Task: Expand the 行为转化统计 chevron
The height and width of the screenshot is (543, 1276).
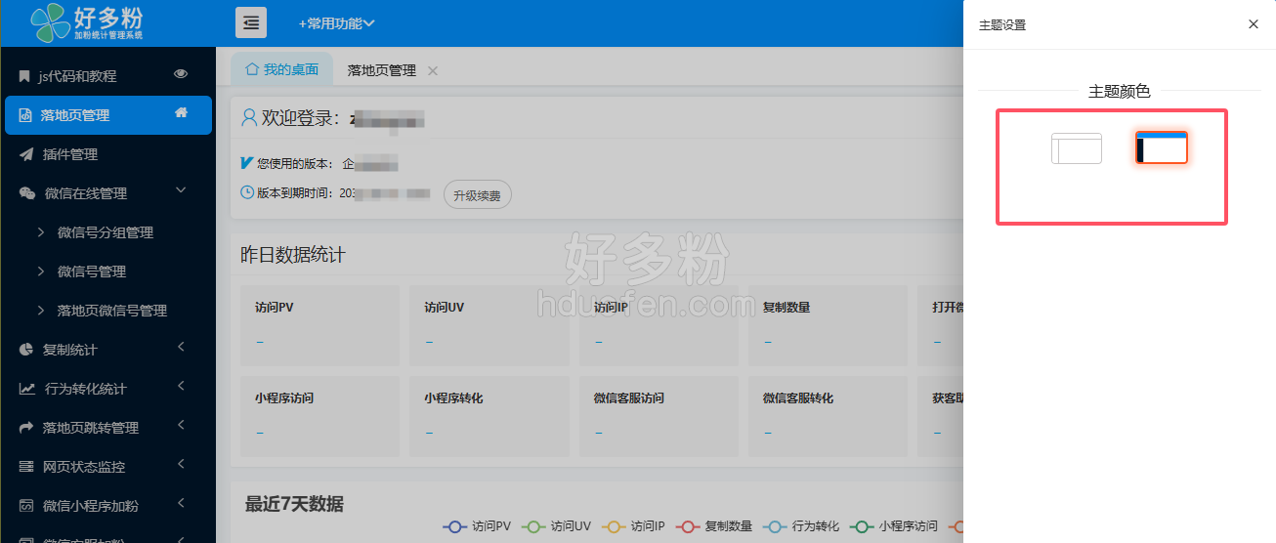Action: [181, 387]
